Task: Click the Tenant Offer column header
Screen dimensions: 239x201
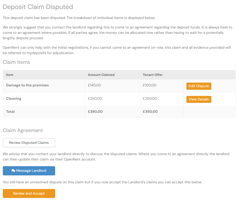Action: tap(153, 75)
